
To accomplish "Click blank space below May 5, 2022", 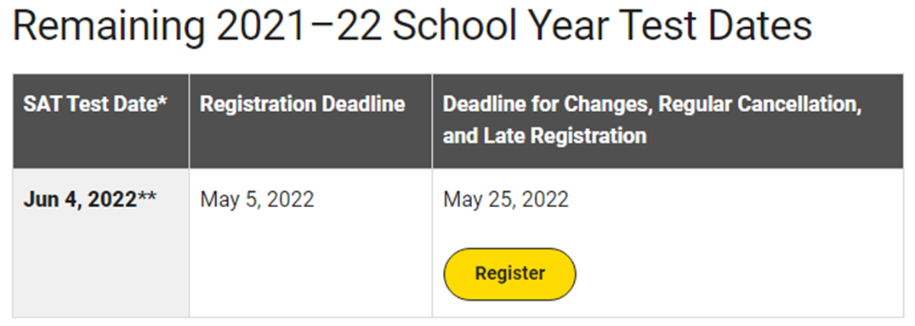I will (310, 265).
